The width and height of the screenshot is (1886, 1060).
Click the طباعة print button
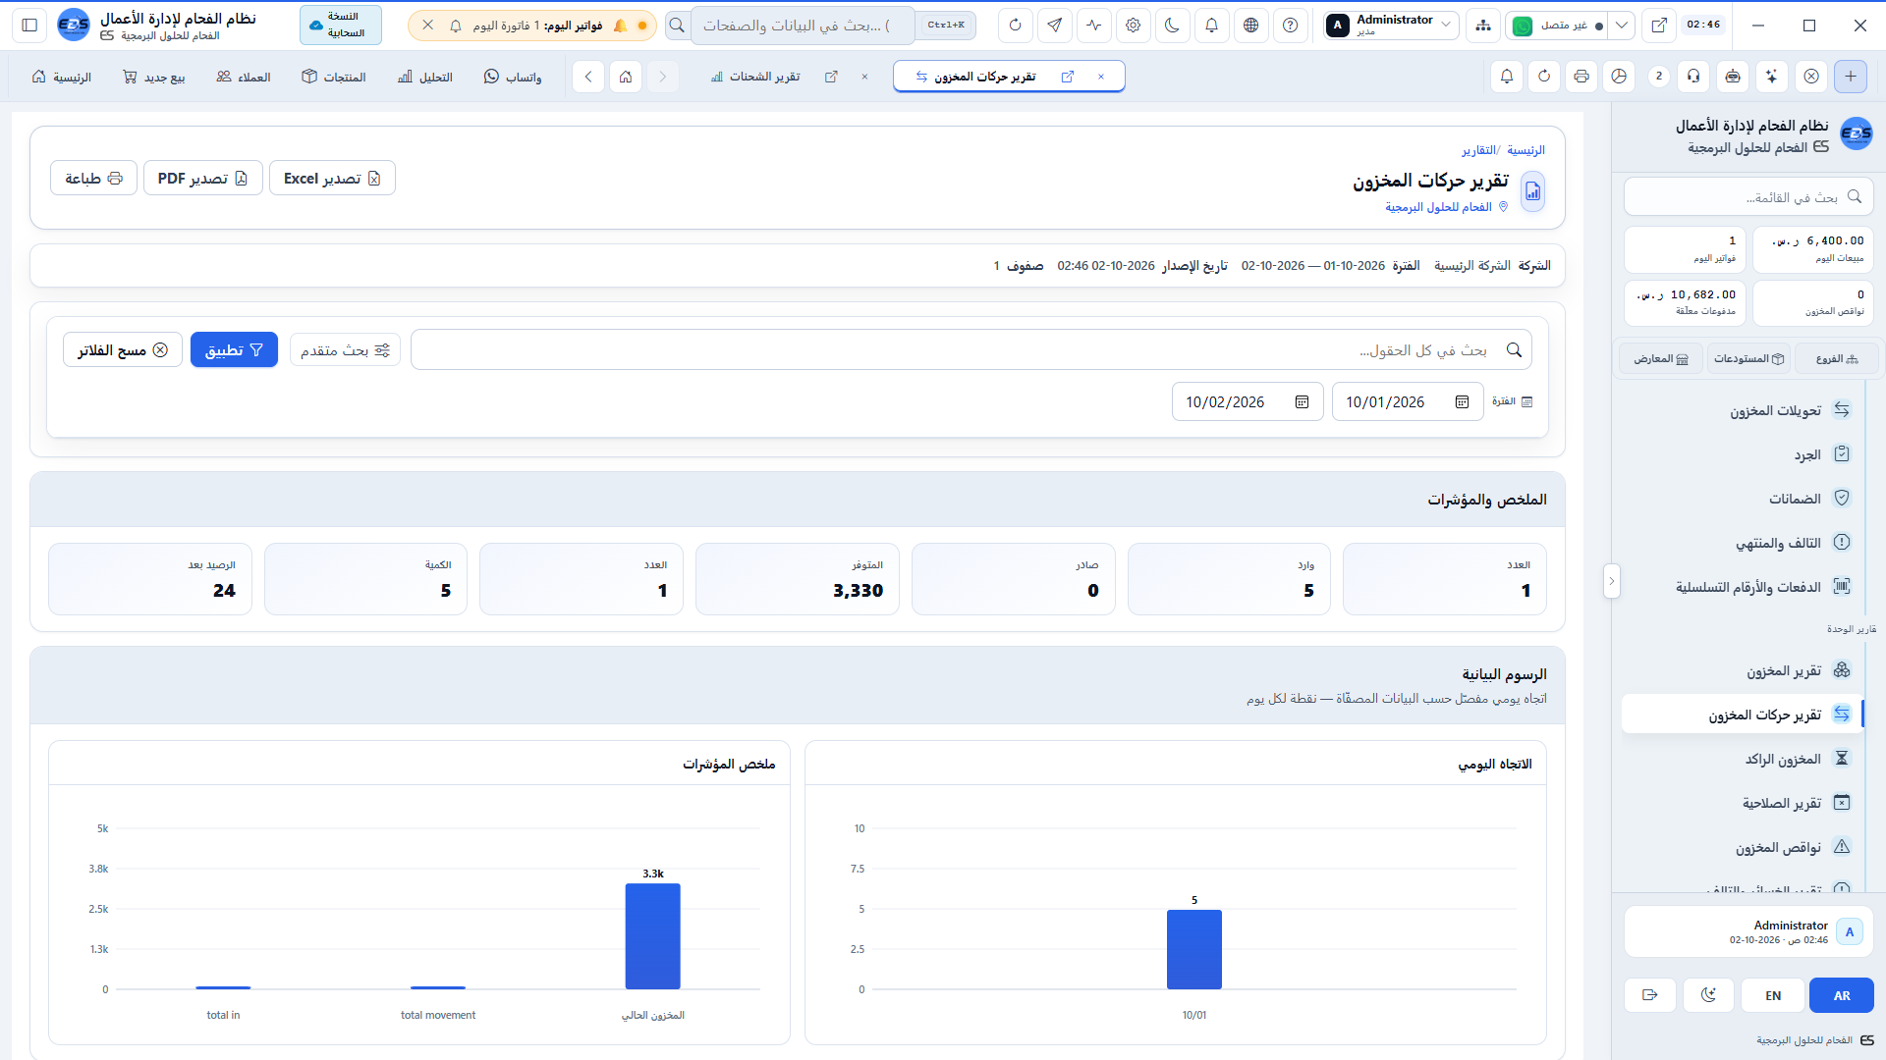point(93,178)
